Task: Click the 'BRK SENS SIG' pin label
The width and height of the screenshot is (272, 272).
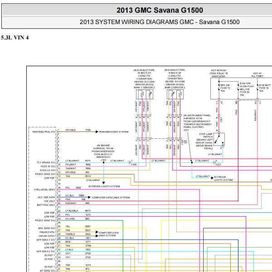Action: pos(47,228)
